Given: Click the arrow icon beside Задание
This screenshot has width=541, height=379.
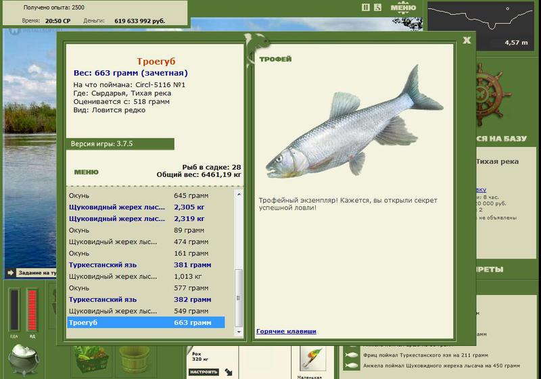Looking at the screenshot, I should tap(11, 272).
